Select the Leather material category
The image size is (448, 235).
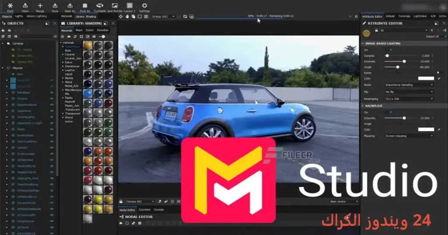70,70
